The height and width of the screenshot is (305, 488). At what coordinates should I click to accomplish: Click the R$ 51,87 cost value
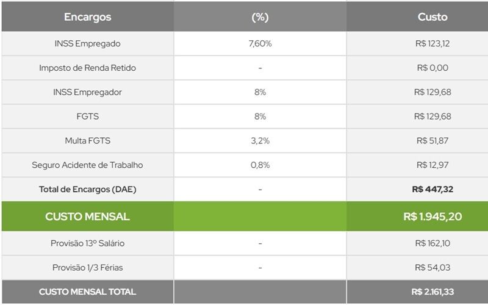(x=432, y=141)
